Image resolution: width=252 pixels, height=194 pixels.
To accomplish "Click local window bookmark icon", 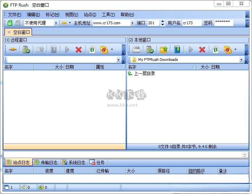I will (177, 50).
